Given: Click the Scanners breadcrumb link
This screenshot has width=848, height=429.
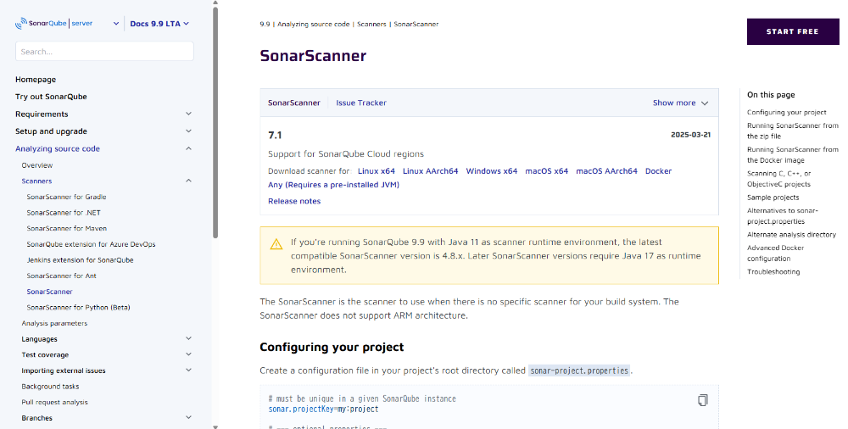Looking at the screenshot, I should (x=371, y=25).
